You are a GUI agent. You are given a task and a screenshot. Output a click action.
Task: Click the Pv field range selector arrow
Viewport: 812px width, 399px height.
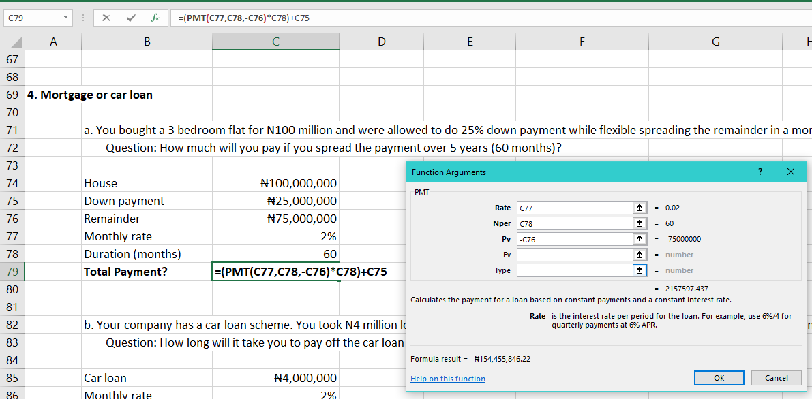[640, 239]
